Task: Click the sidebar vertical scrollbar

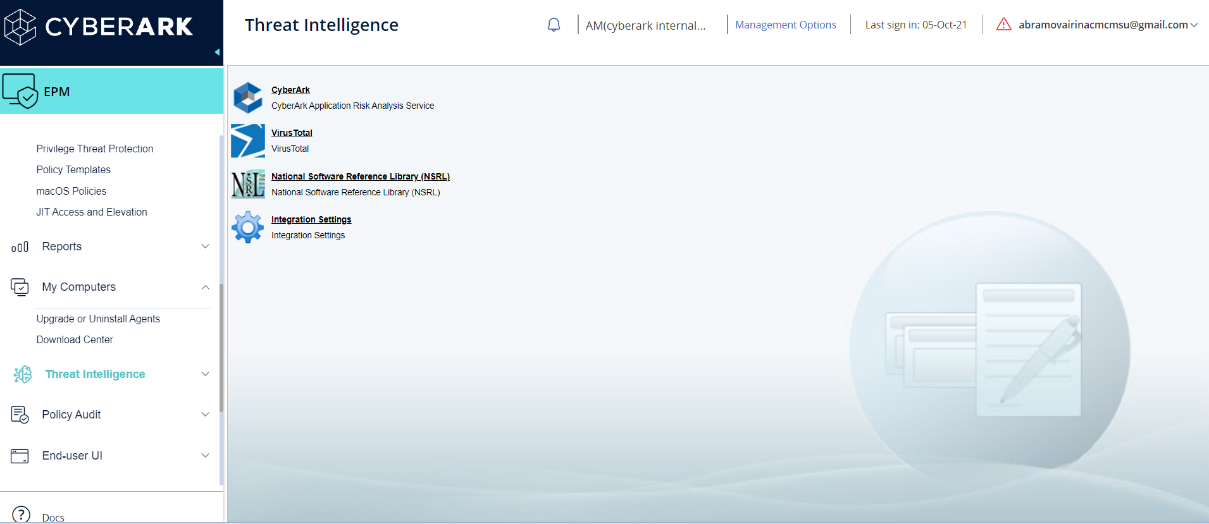Action: click(221, 348)
